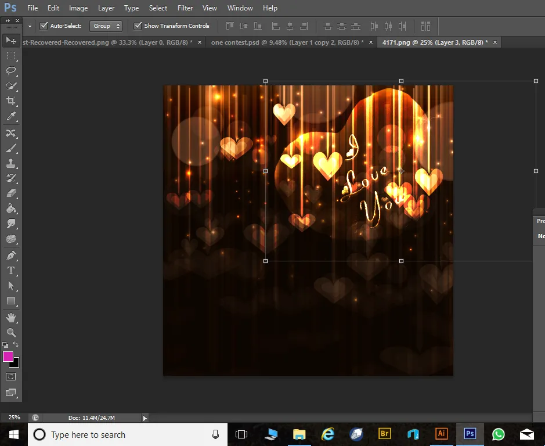Click the Auto-Align Layers icon
545x446 pixels.
coord(425,26)
